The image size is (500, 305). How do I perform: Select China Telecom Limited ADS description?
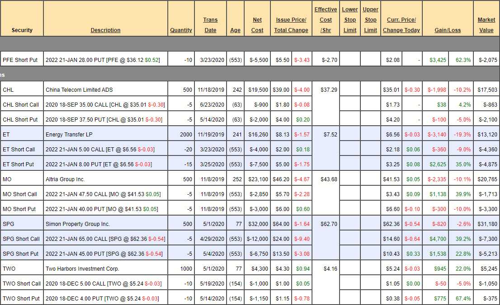point(74,90)
